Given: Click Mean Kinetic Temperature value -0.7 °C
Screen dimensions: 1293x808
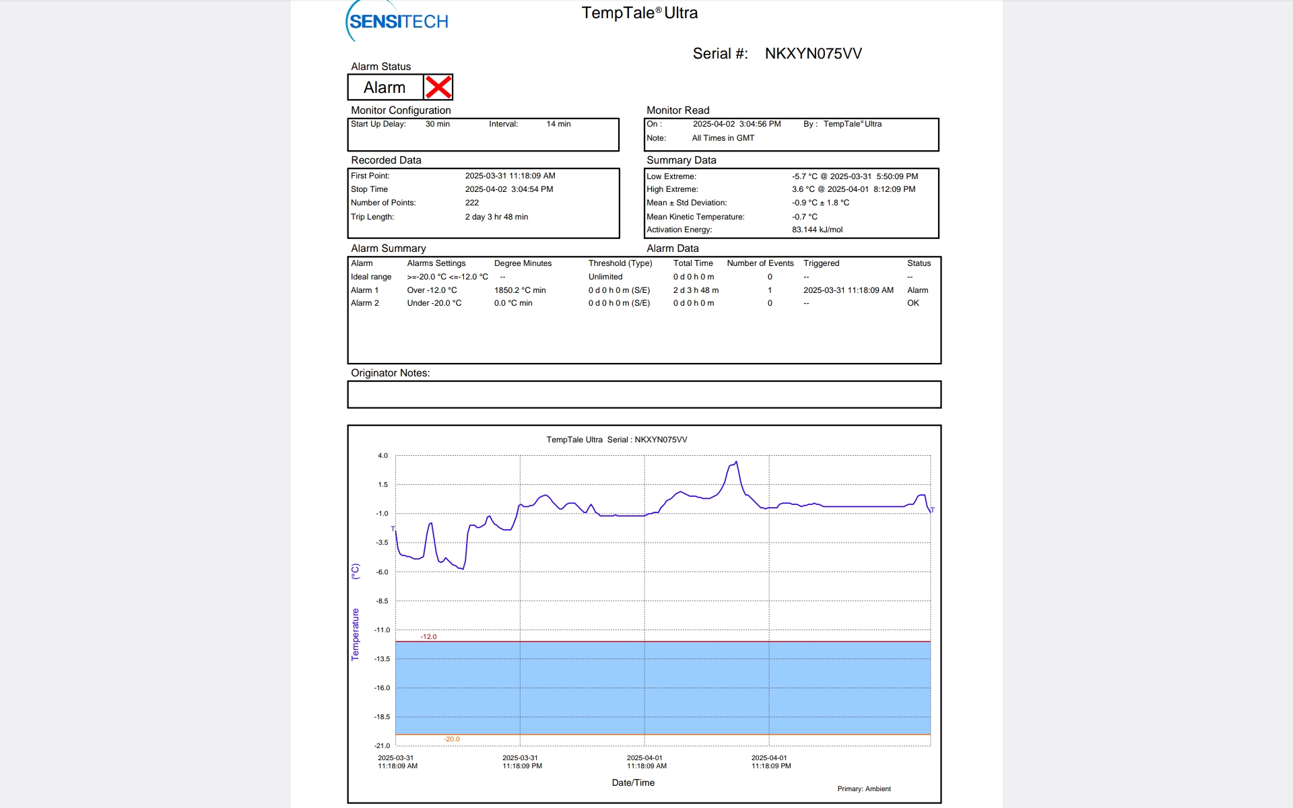Looking at the screenshot, I should (x=804, y=217).
